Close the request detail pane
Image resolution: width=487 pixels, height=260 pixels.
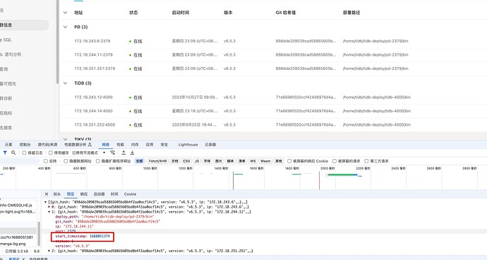pos(47,194)
